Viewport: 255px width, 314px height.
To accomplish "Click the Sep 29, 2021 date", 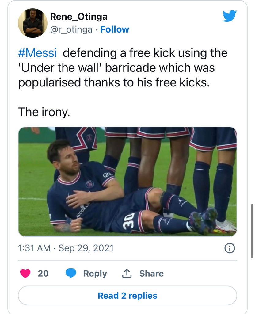I will [86, 248].
